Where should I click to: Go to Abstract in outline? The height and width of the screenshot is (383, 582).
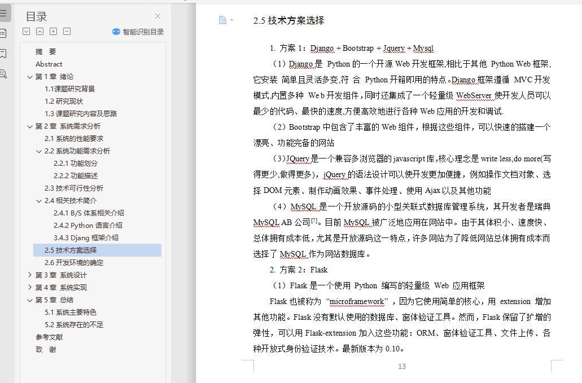click(49, 64)
